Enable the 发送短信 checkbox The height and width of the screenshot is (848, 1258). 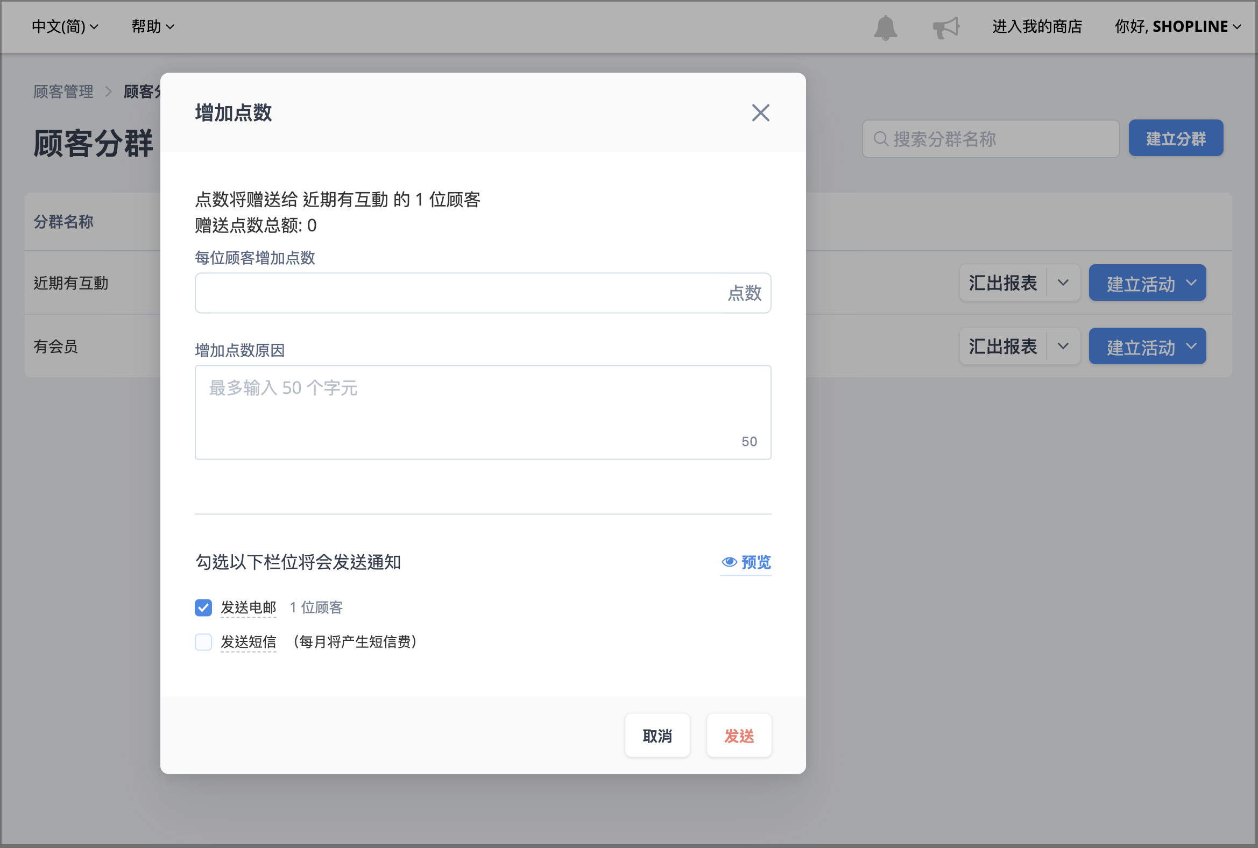point(203,642)
